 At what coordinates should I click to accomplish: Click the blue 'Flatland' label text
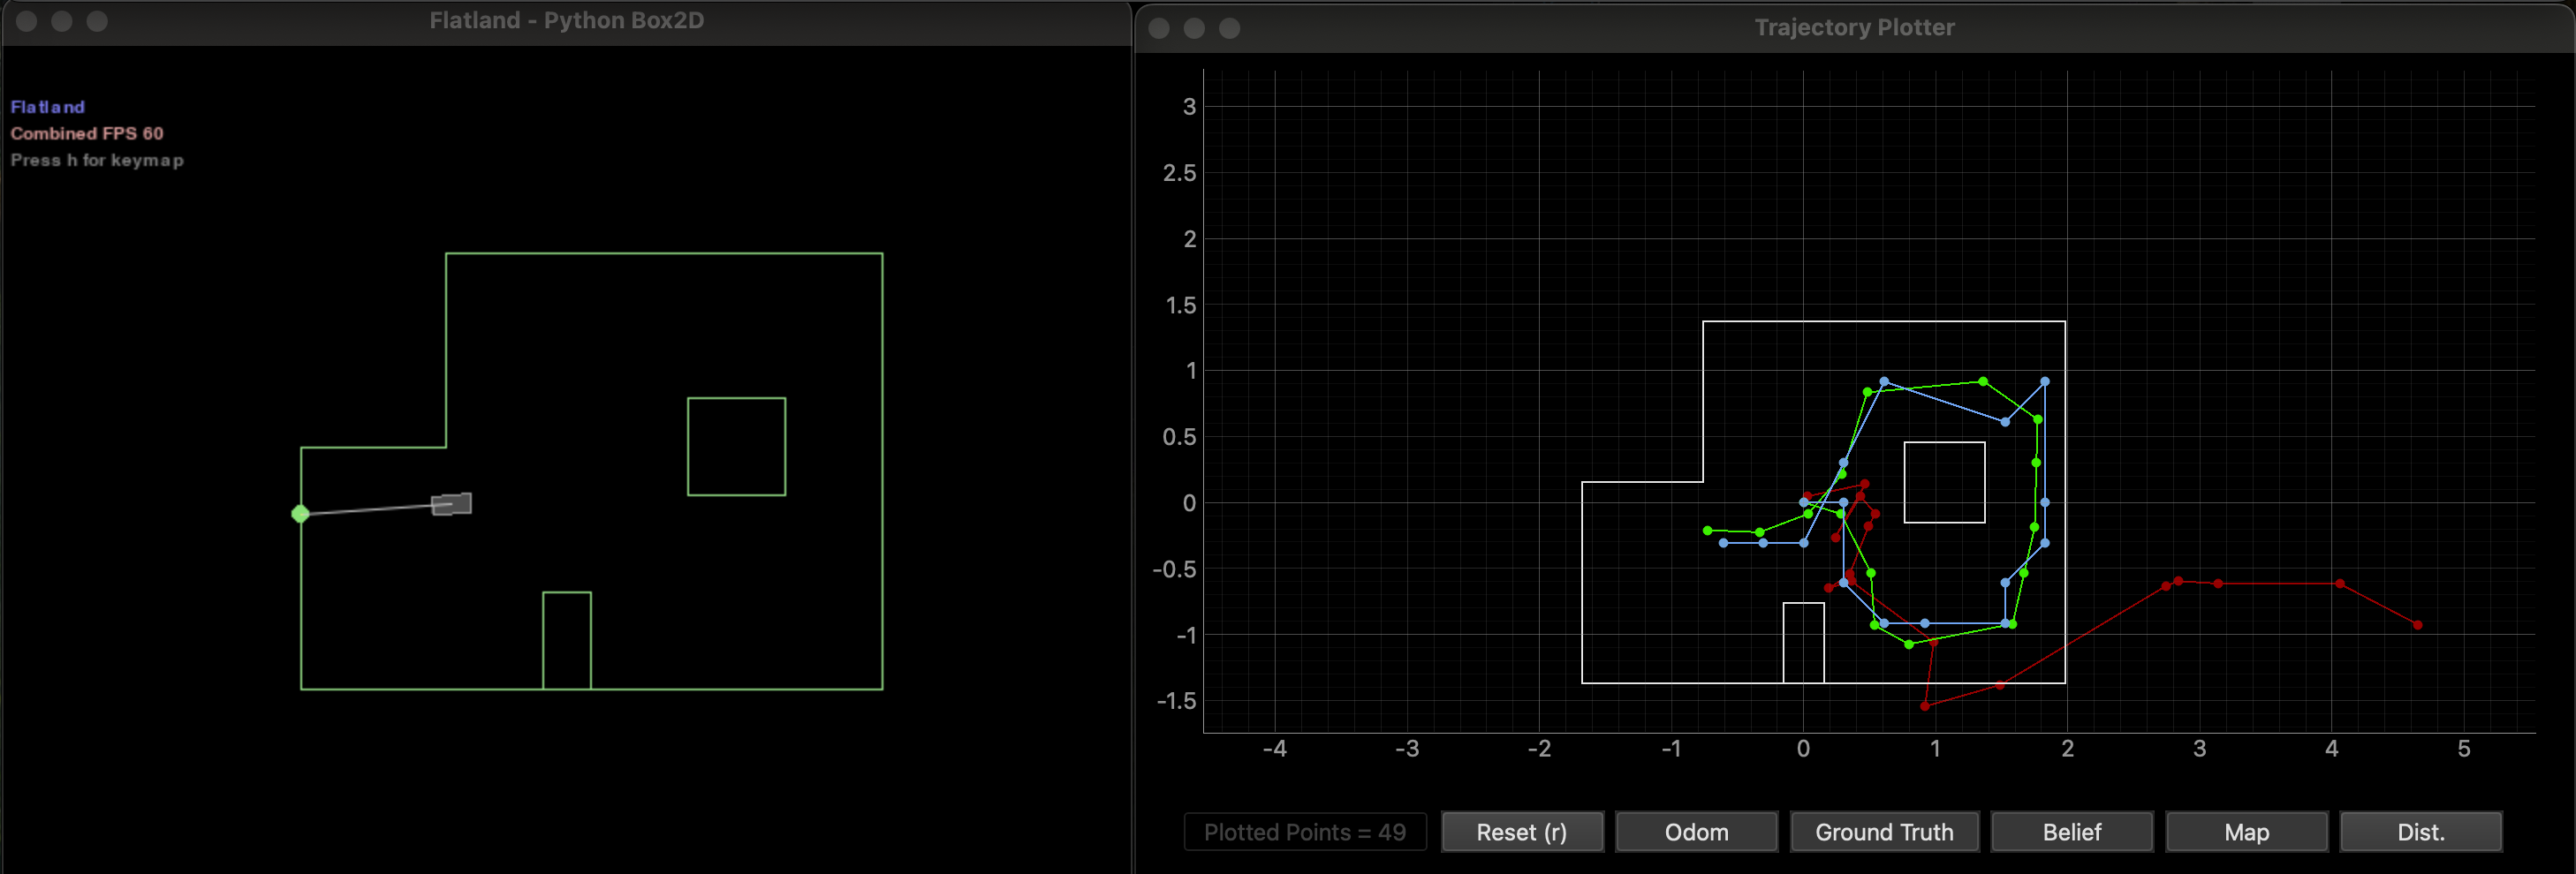tap(48, 107)
